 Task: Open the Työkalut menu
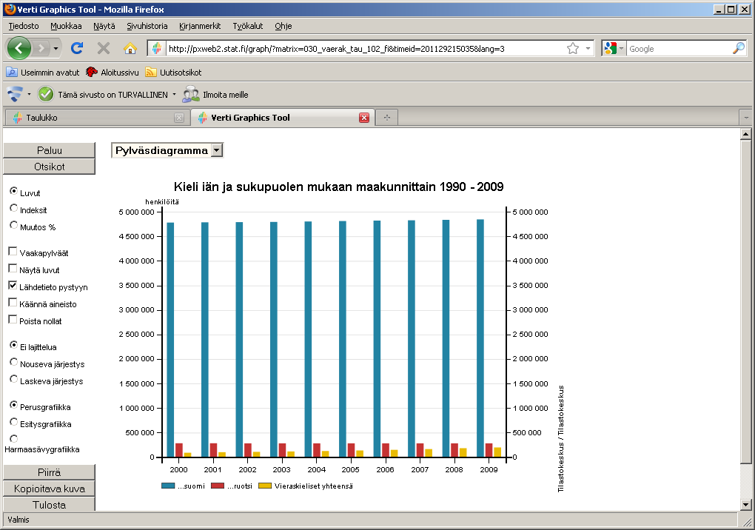pos(248,26)
